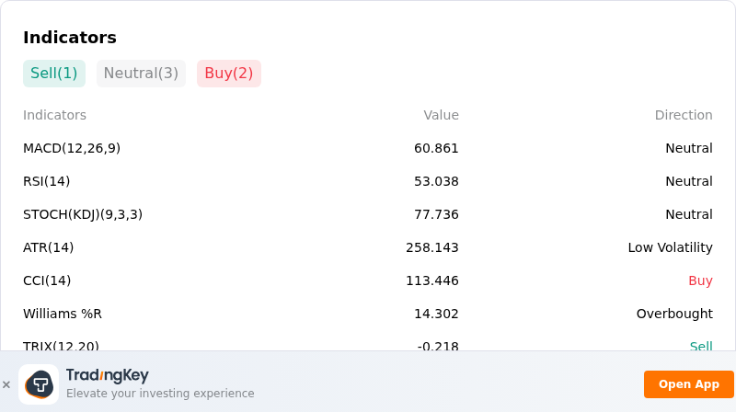Click the Direction column header
The height and width of the screenshot is (412, 736).
click(x=684, y=115)
